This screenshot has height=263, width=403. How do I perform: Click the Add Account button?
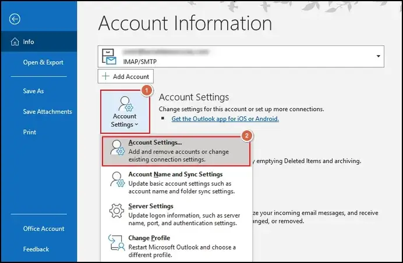(x=126, y=77)
